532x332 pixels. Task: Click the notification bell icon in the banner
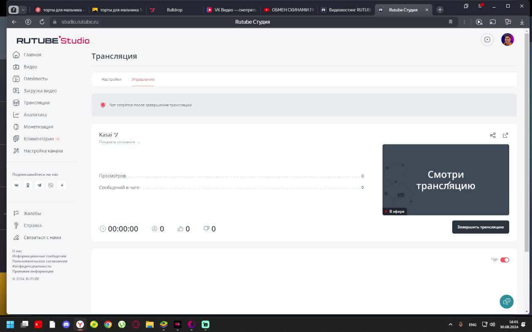tap(103, 105)
